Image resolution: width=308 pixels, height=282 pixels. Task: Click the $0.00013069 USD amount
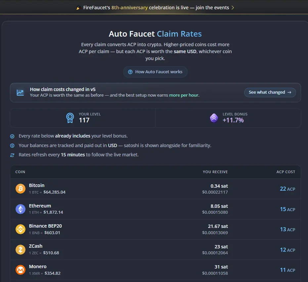point(215,233)
